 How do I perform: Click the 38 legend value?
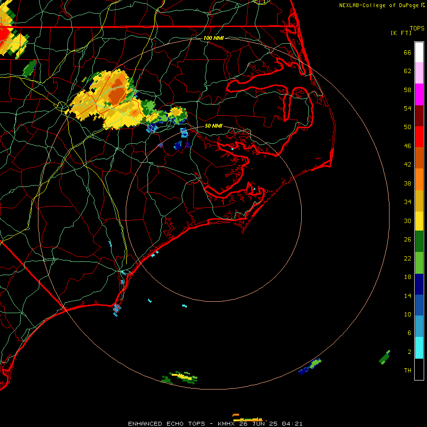point(408,184)
